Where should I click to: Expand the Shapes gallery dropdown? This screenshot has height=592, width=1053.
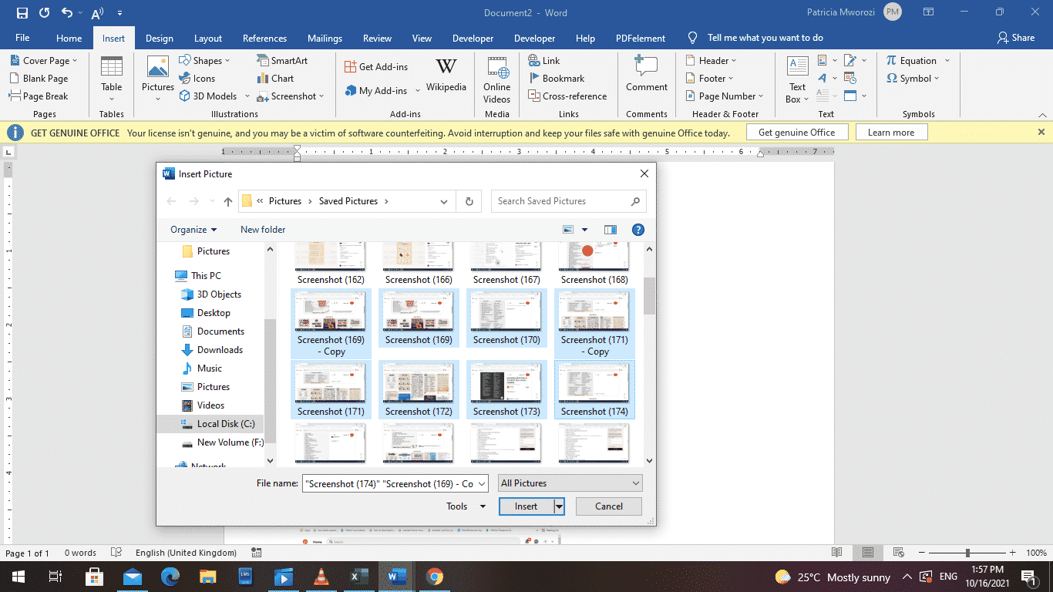[x=229, y=61]
